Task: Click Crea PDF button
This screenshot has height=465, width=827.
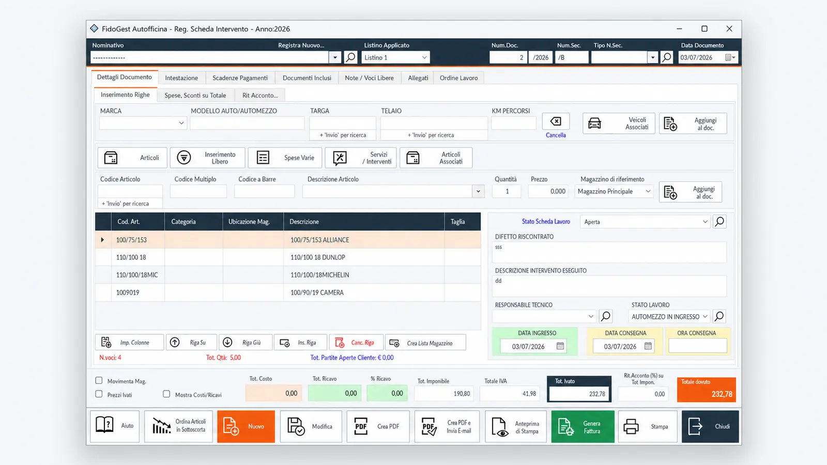Action: [x=378, y=426]
